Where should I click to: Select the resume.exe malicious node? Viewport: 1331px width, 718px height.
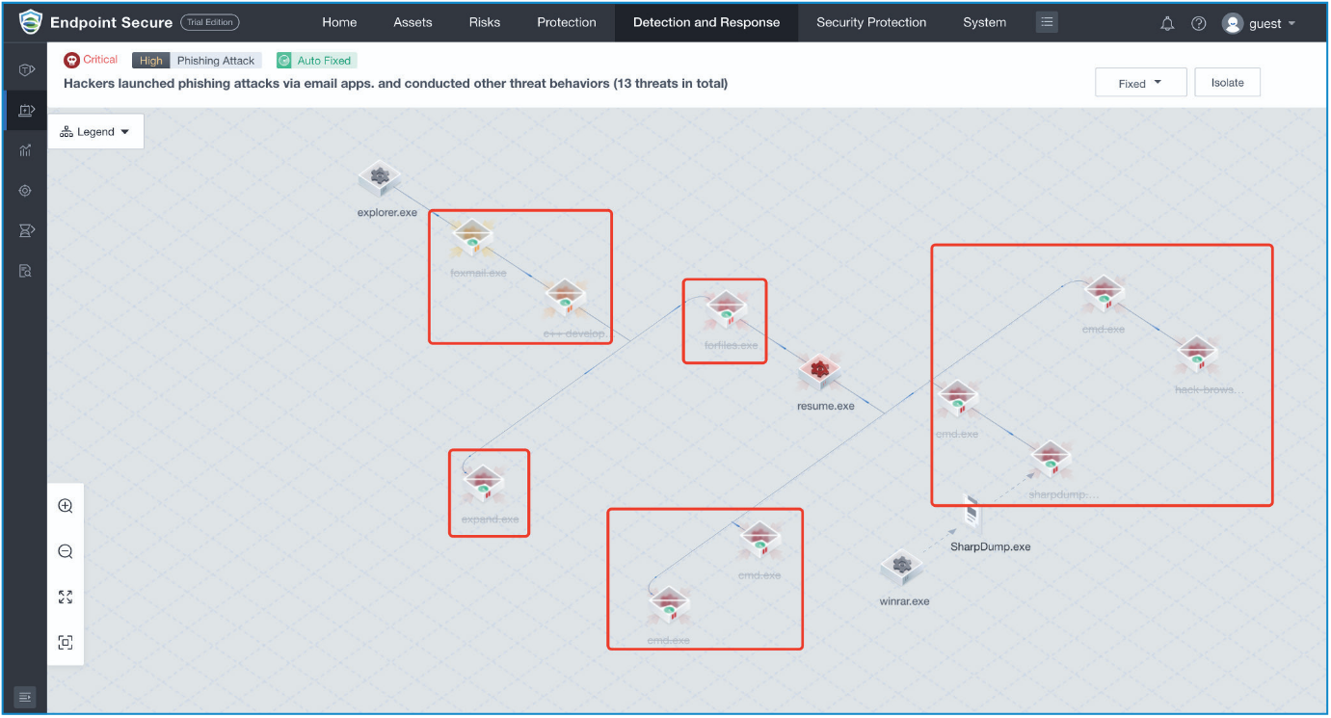(x=820, y=370)
